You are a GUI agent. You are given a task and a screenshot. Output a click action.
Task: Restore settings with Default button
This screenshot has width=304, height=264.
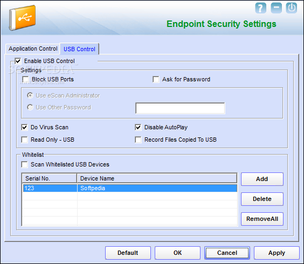click(128, 253)
